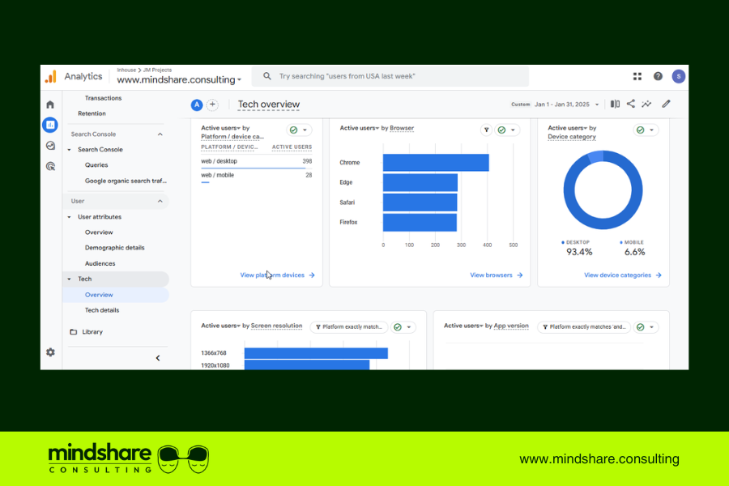The height and width of the screenshot is (486, 729).
Task: Open Queries under Search Console
Action: coord(96,165)
